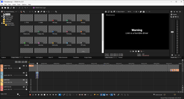Open edit tool dropdown arrow in transport
This screenshot has width=184, height=99.
[x=62, y=95]
